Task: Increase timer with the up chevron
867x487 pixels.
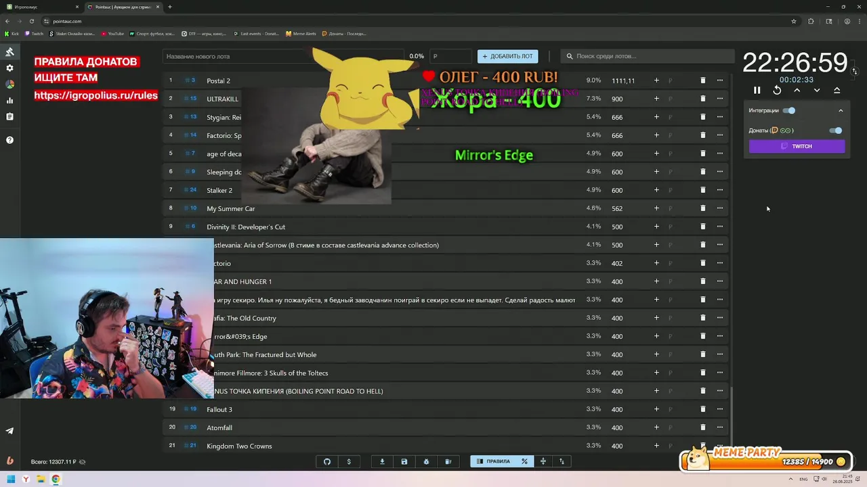Action: pyautogui.click(x=797, y=90)
